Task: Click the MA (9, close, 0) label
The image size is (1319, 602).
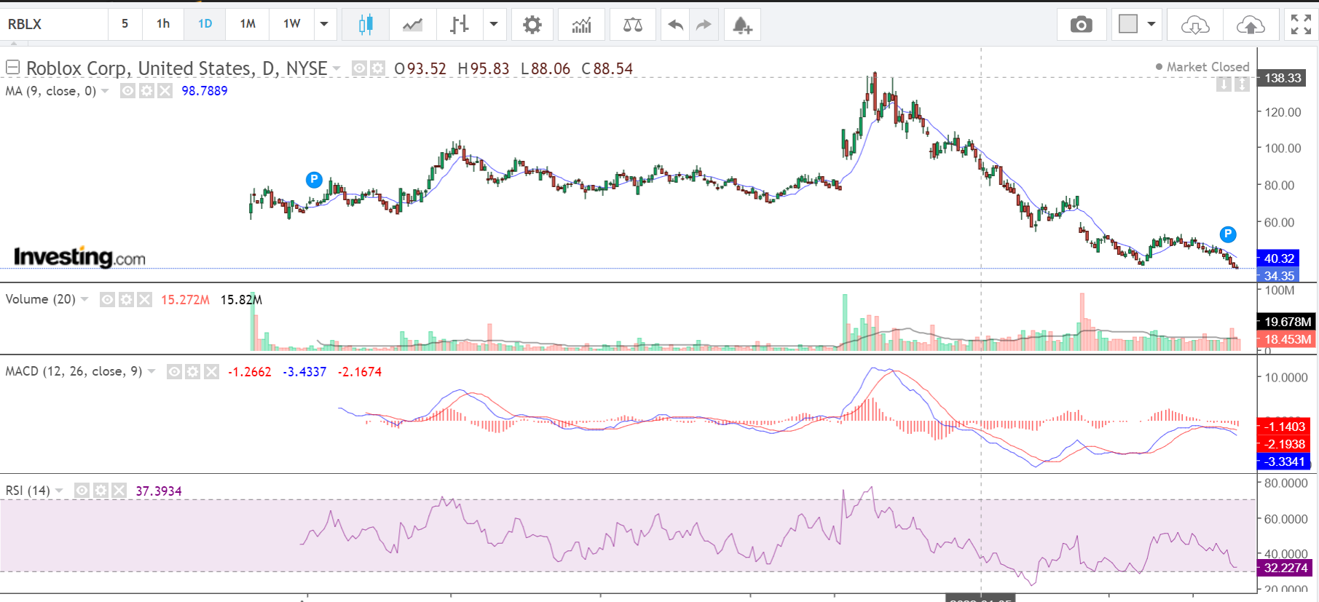Action: 51,91
